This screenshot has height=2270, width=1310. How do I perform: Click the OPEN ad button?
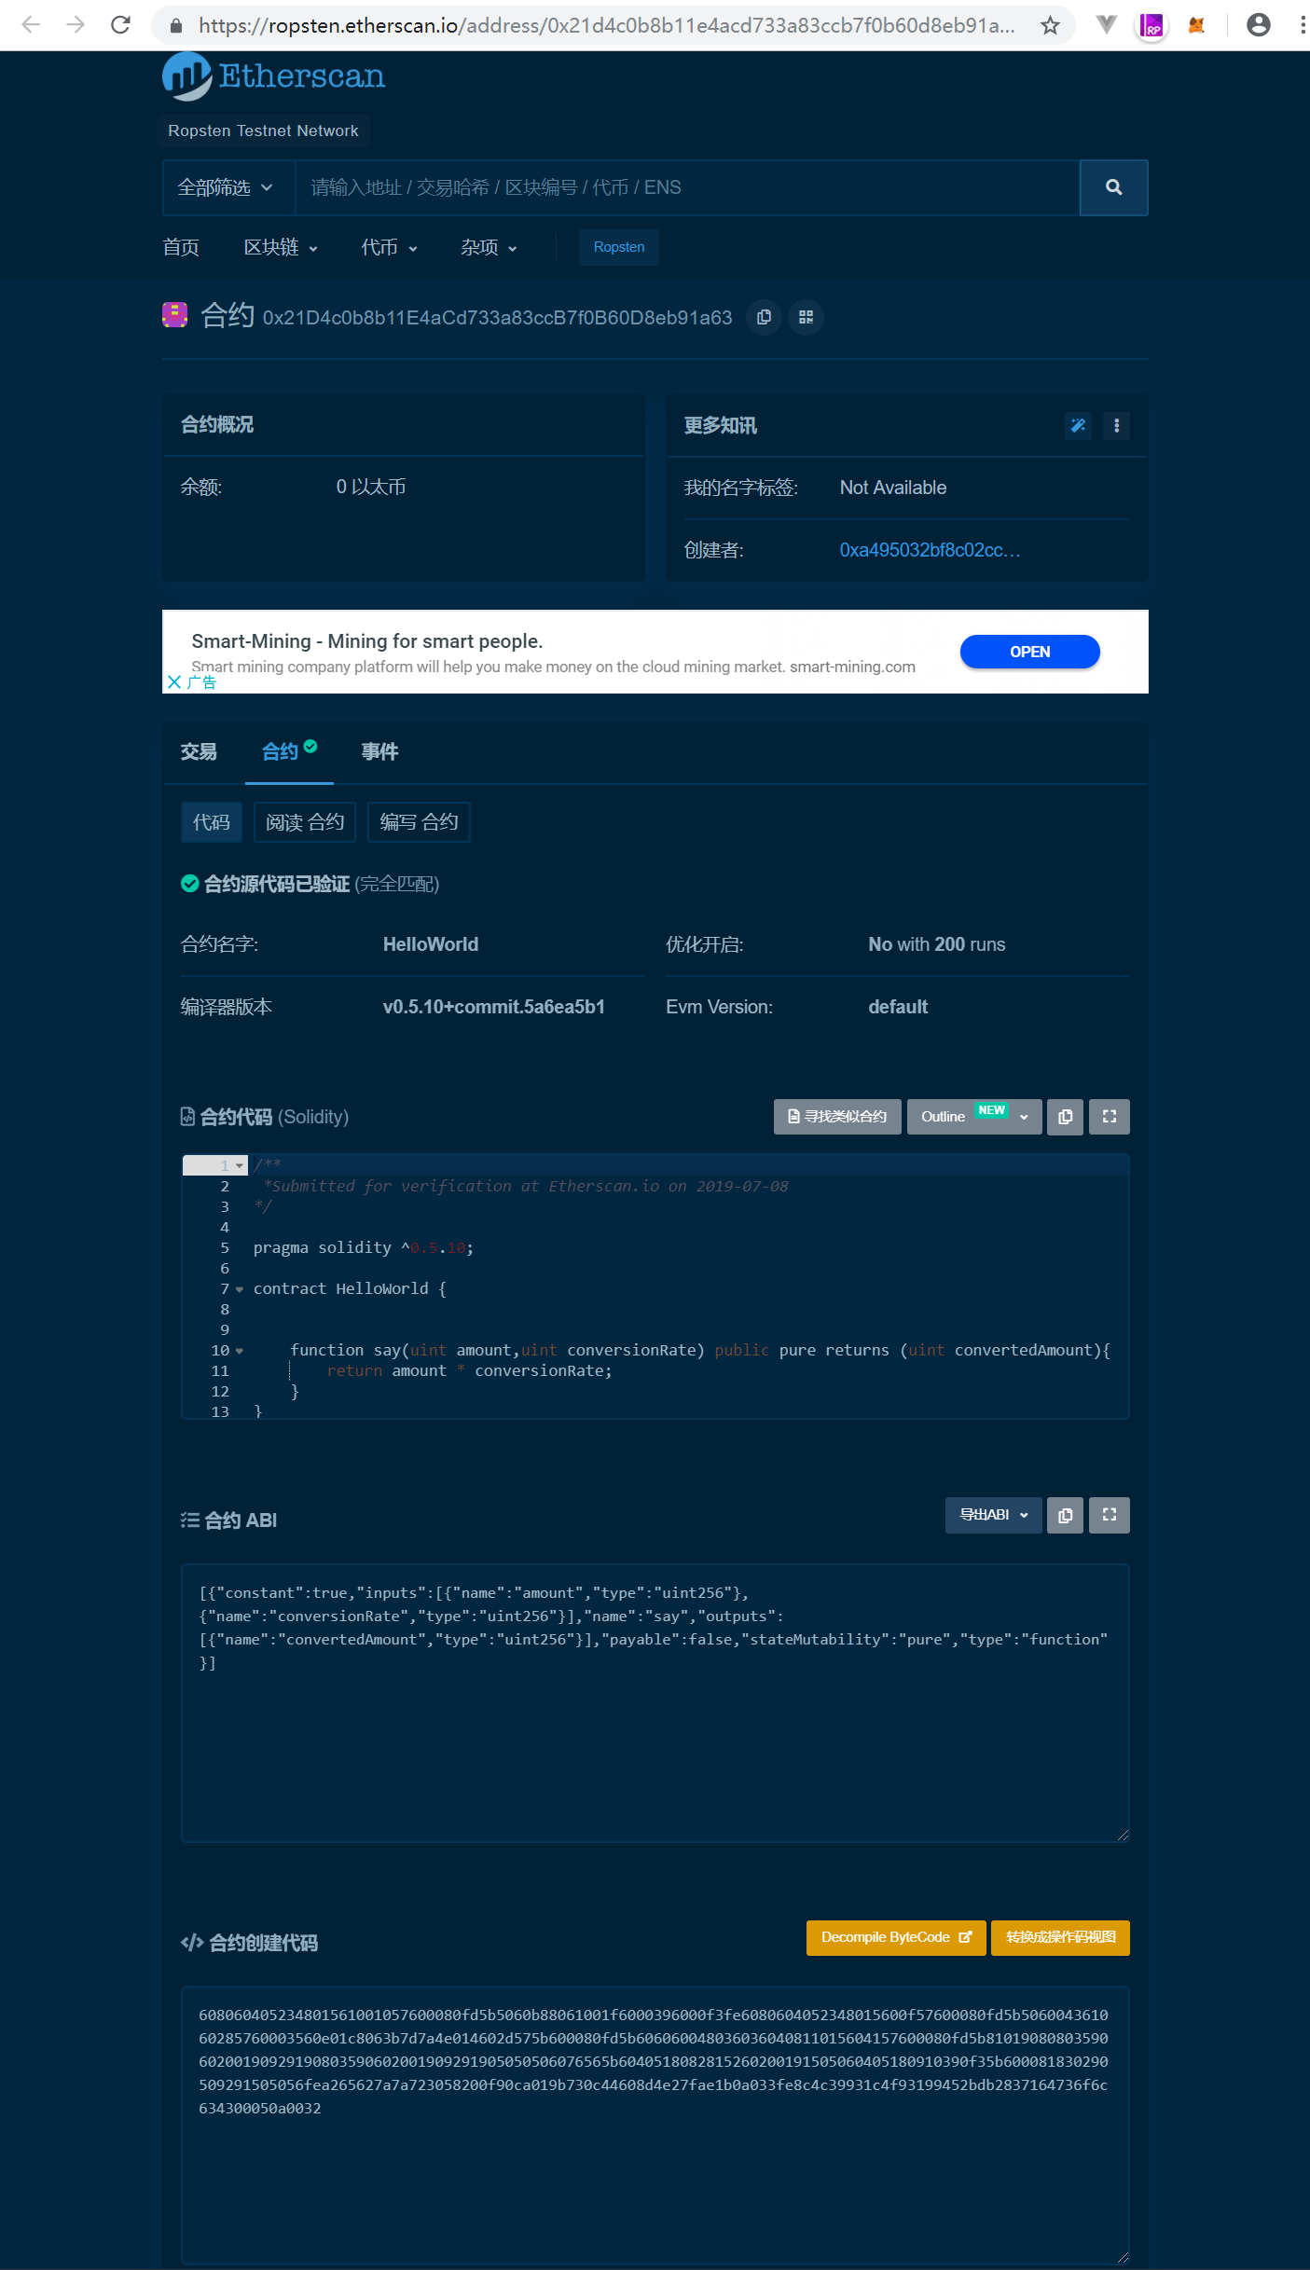click(1030, 652)
